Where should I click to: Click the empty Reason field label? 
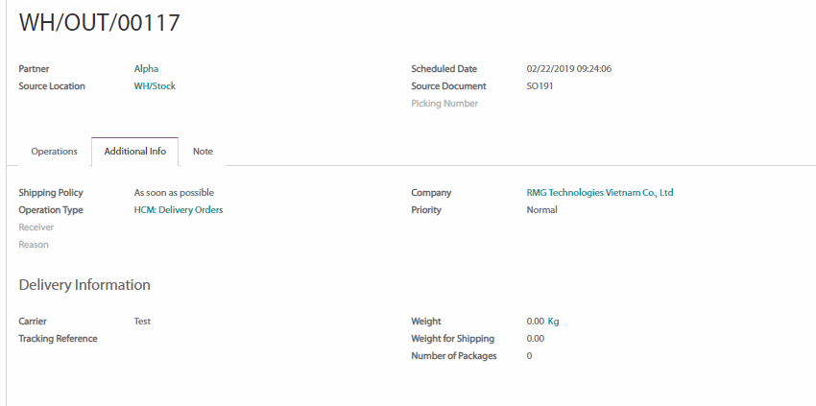point(34,245)
